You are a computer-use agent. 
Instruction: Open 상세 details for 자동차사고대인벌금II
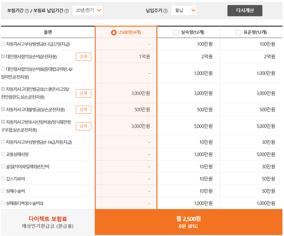83,93
